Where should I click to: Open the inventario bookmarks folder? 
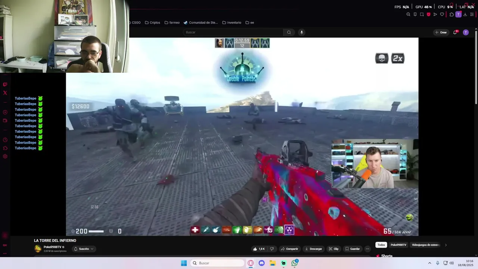coord(232,22)
